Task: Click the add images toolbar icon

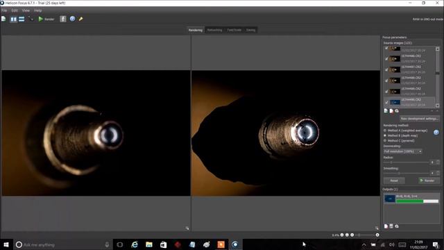Action: [x=3, y=19]
